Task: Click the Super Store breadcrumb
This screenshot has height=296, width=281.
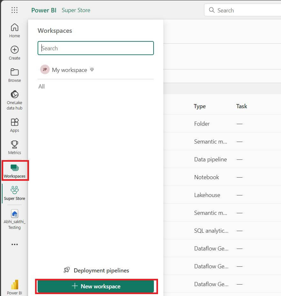Action: (76, 10)
